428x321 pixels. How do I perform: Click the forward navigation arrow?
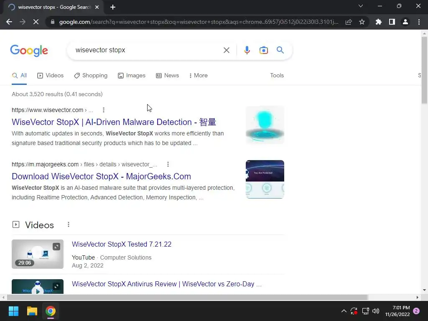(23, 22)
